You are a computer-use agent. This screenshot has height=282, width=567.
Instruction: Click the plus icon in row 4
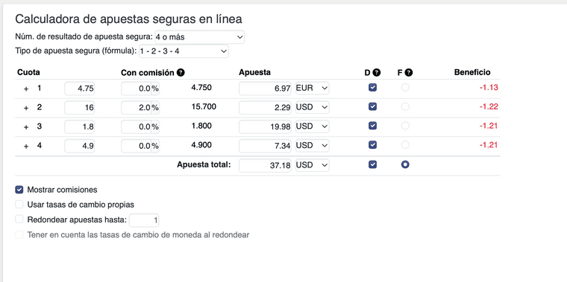[26, 146]
